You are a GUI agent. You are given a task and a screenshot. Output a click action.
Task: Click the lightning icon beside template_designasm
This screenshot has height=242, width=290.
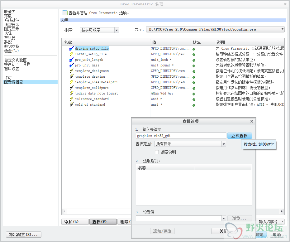71,71
